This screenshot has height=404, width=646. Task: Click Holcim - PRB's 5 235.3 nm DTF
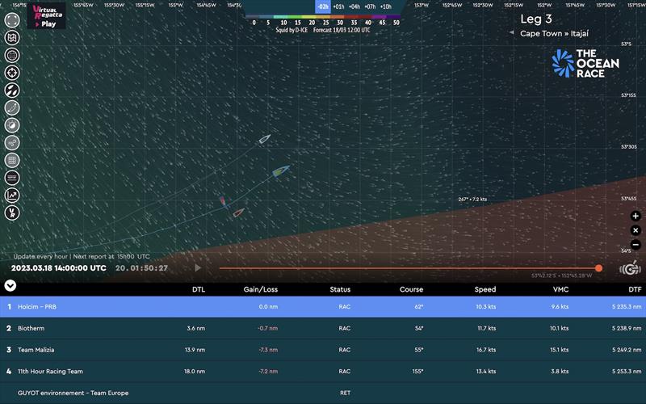[x=627, y=307]
